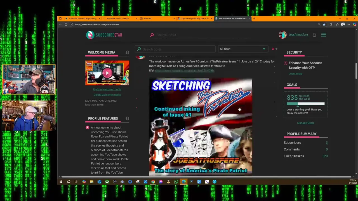Open the Camera app on the taskbar
The image size is (358, 201).
coord(122,182)
